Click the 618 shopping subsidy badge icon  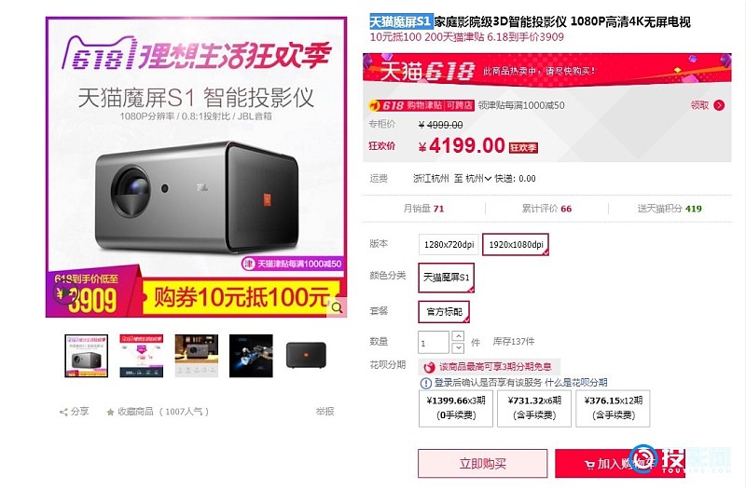(x=375, y=105)
